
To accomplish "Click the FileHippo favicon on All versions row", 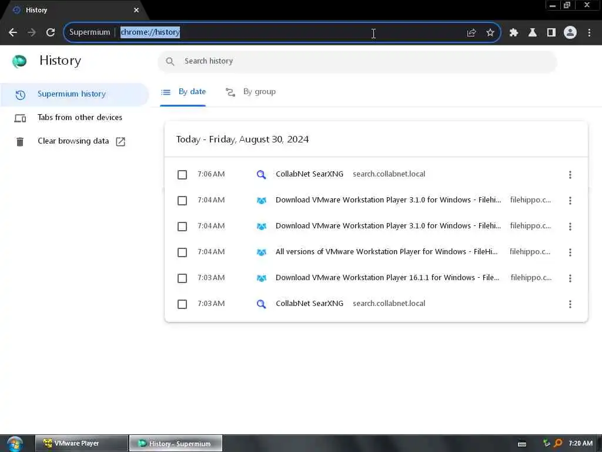I will click(261, 252).
